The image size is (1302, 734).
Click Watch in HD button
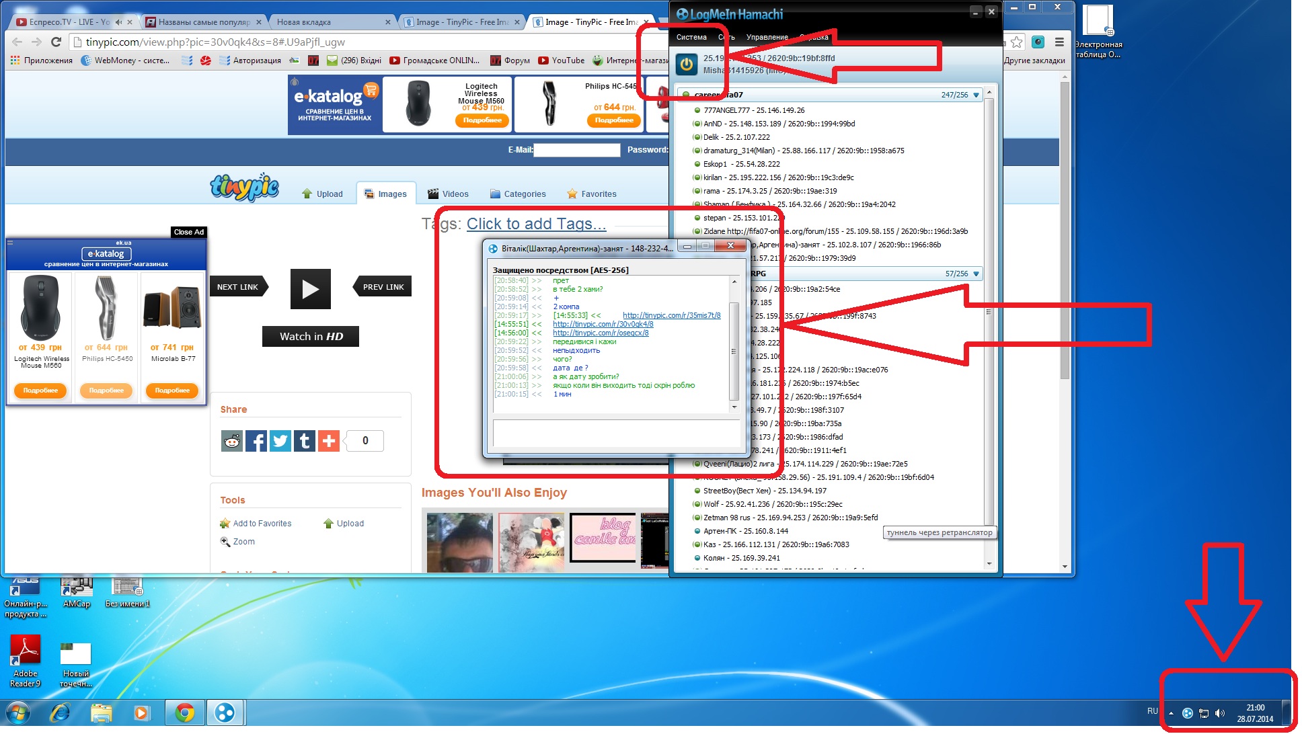[x=311, y=336]
